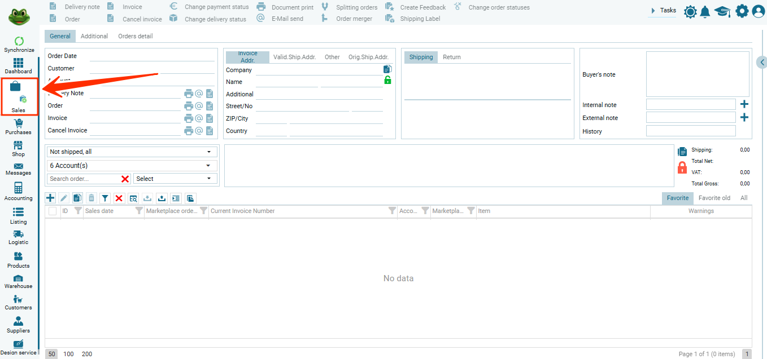Click the green unlock icon beside Name
Screen dimensions: 767x359
pyautogui.click(x=387, y=80)
